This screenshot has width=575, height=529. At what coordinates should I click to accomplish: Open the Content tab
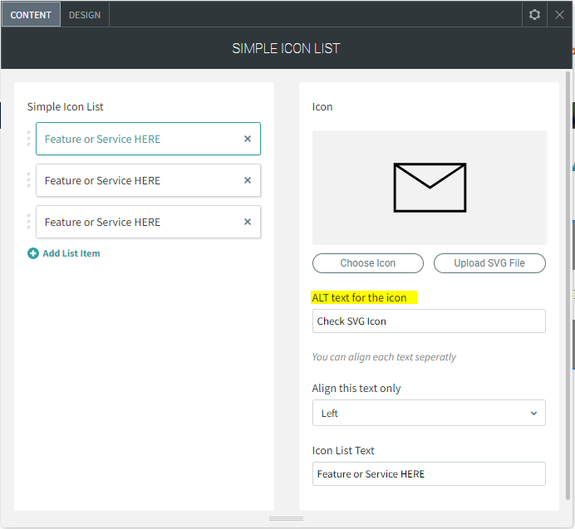[x=31, y=15]
